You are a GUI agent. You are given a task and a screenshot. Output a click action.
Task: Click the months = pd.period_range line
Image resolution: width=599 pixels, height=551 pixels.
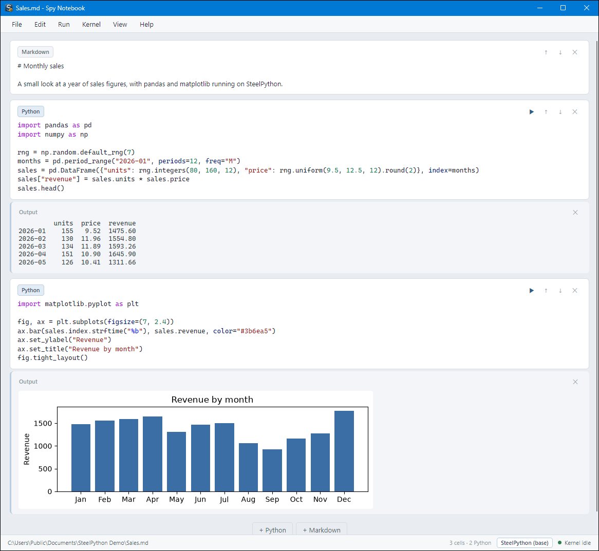(129, 161)
